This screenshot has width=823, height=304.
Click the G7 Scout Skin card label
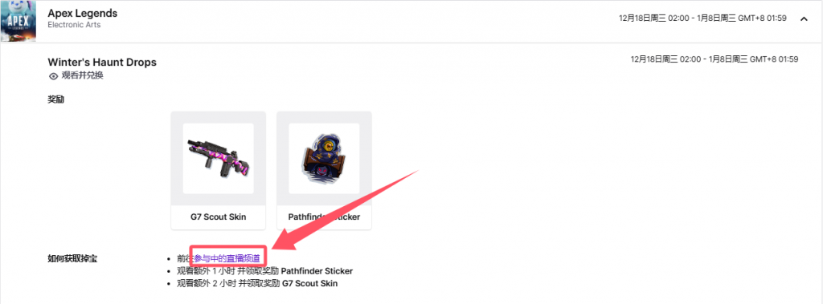pyautogui.click(x=219, y=217)
